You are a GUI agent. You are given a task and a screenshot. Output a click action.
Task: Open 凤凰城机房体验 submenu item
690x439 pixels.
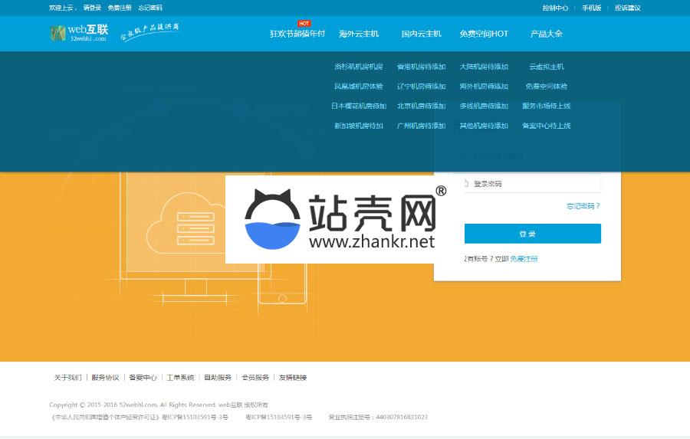click(358, 87)
